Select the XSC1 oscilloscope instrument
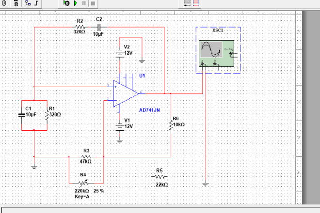The image size is (320, 213). pos(217,53)
